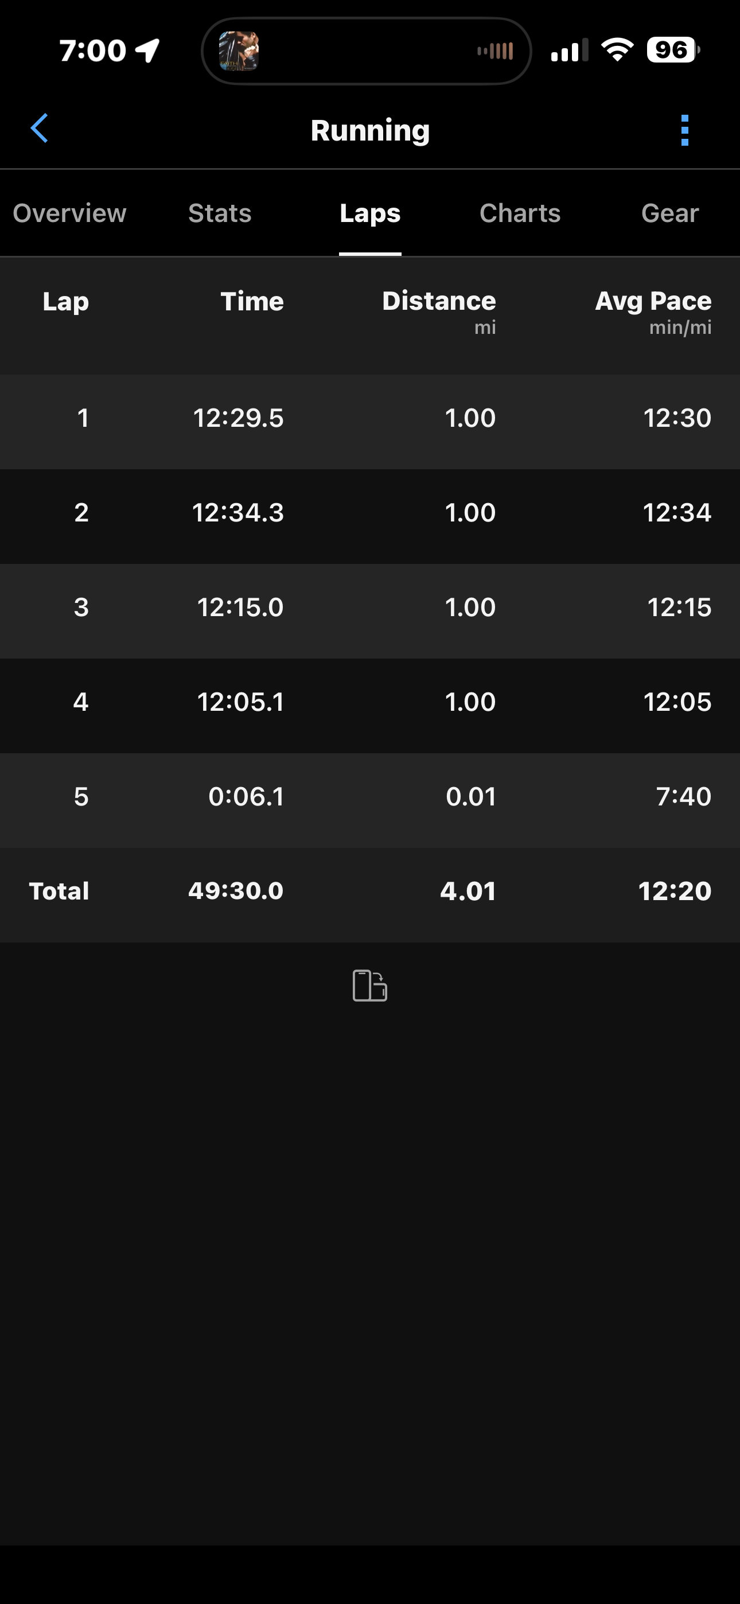The height and width of the screenshot is (1604, 740).
Task: Open the three-dot more options menu
Action: 684,130
